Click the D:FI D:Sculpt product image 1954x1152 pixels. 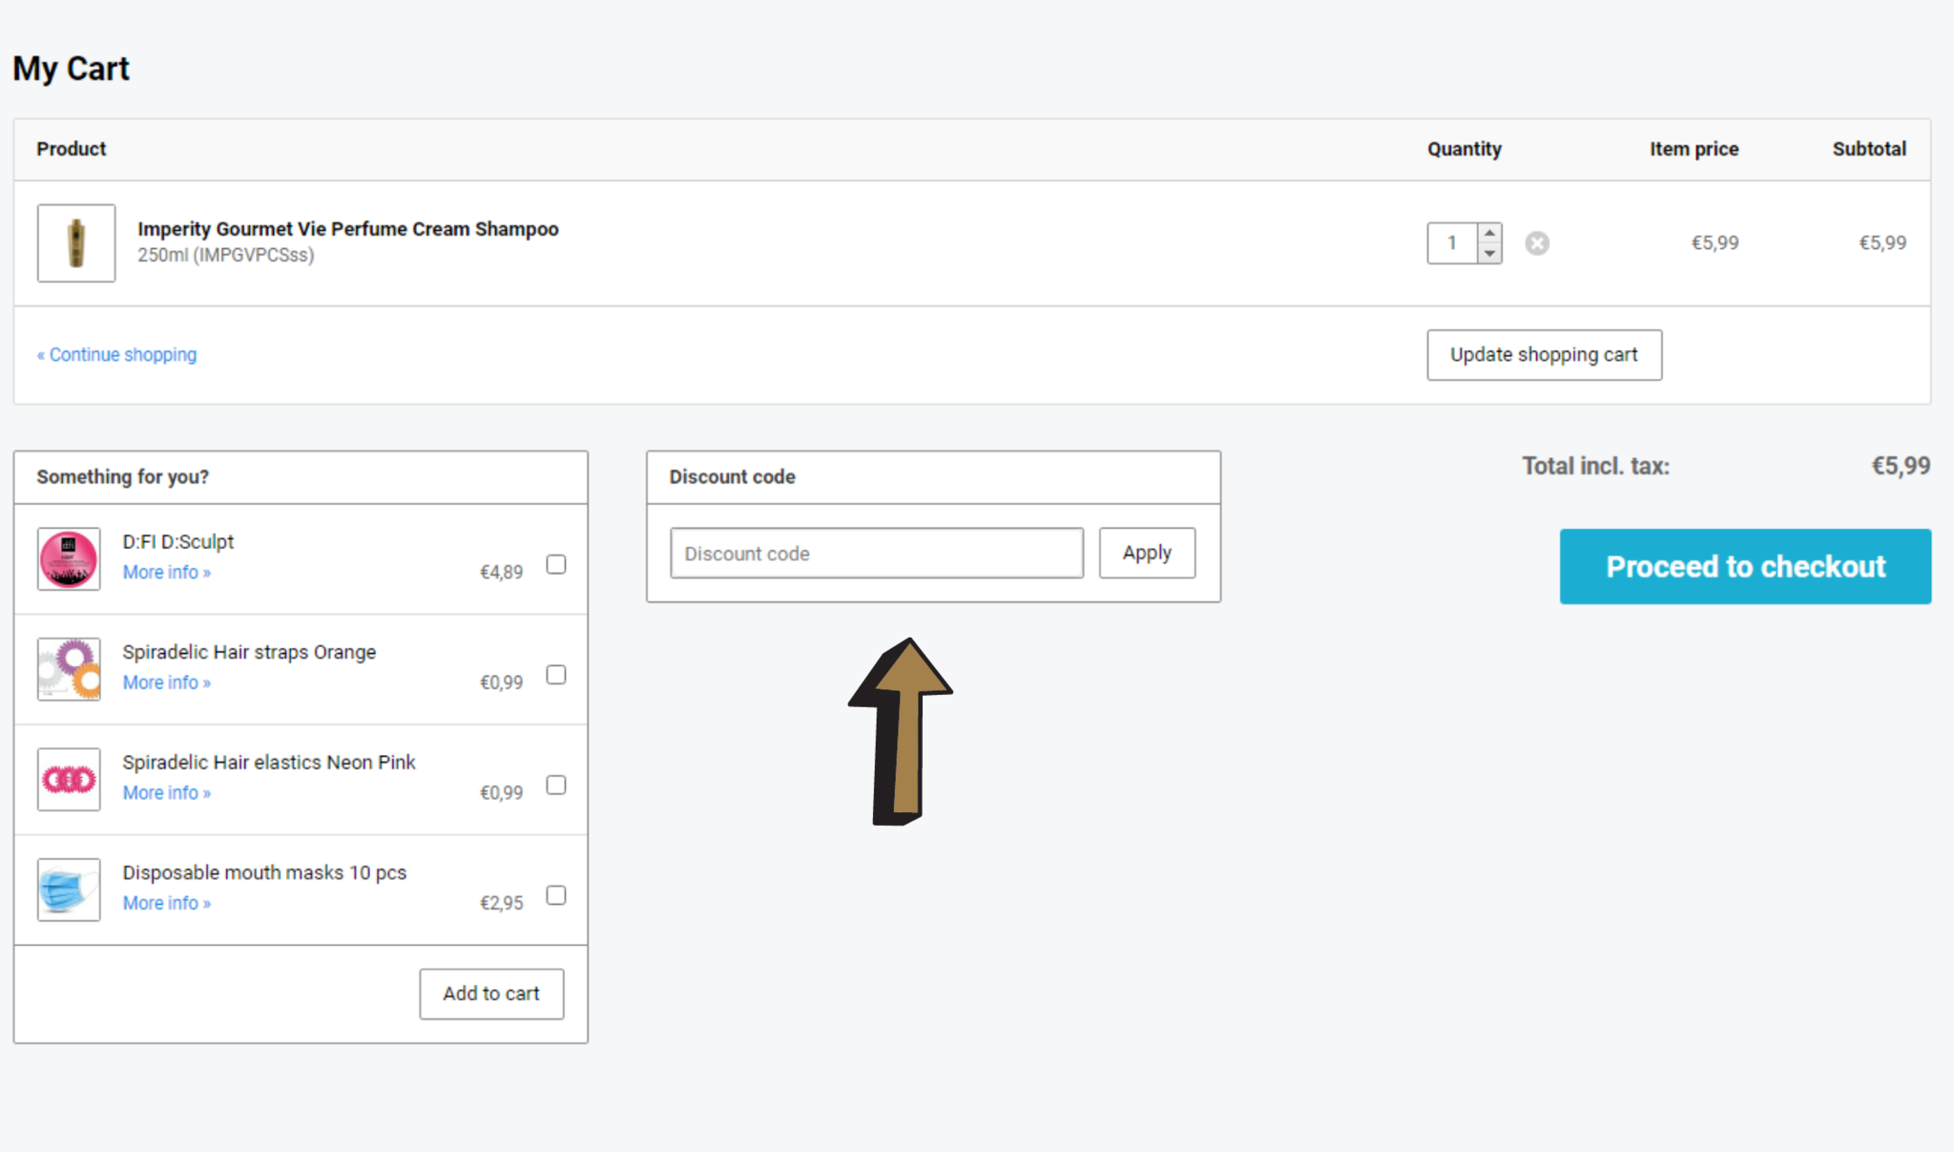coord(69,559)
